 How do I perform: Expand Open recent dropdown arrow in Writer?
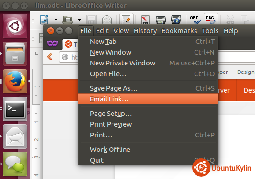tap(79, 20)
